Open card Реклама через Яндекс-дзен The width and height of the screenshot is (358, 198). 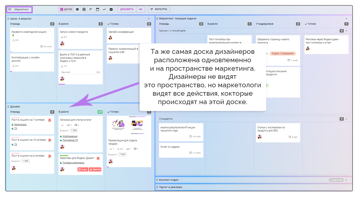coord(326,45)
